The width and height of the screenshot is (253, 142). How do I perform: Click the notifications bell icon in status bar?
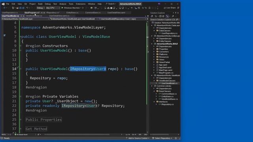(x=176, y=138)
